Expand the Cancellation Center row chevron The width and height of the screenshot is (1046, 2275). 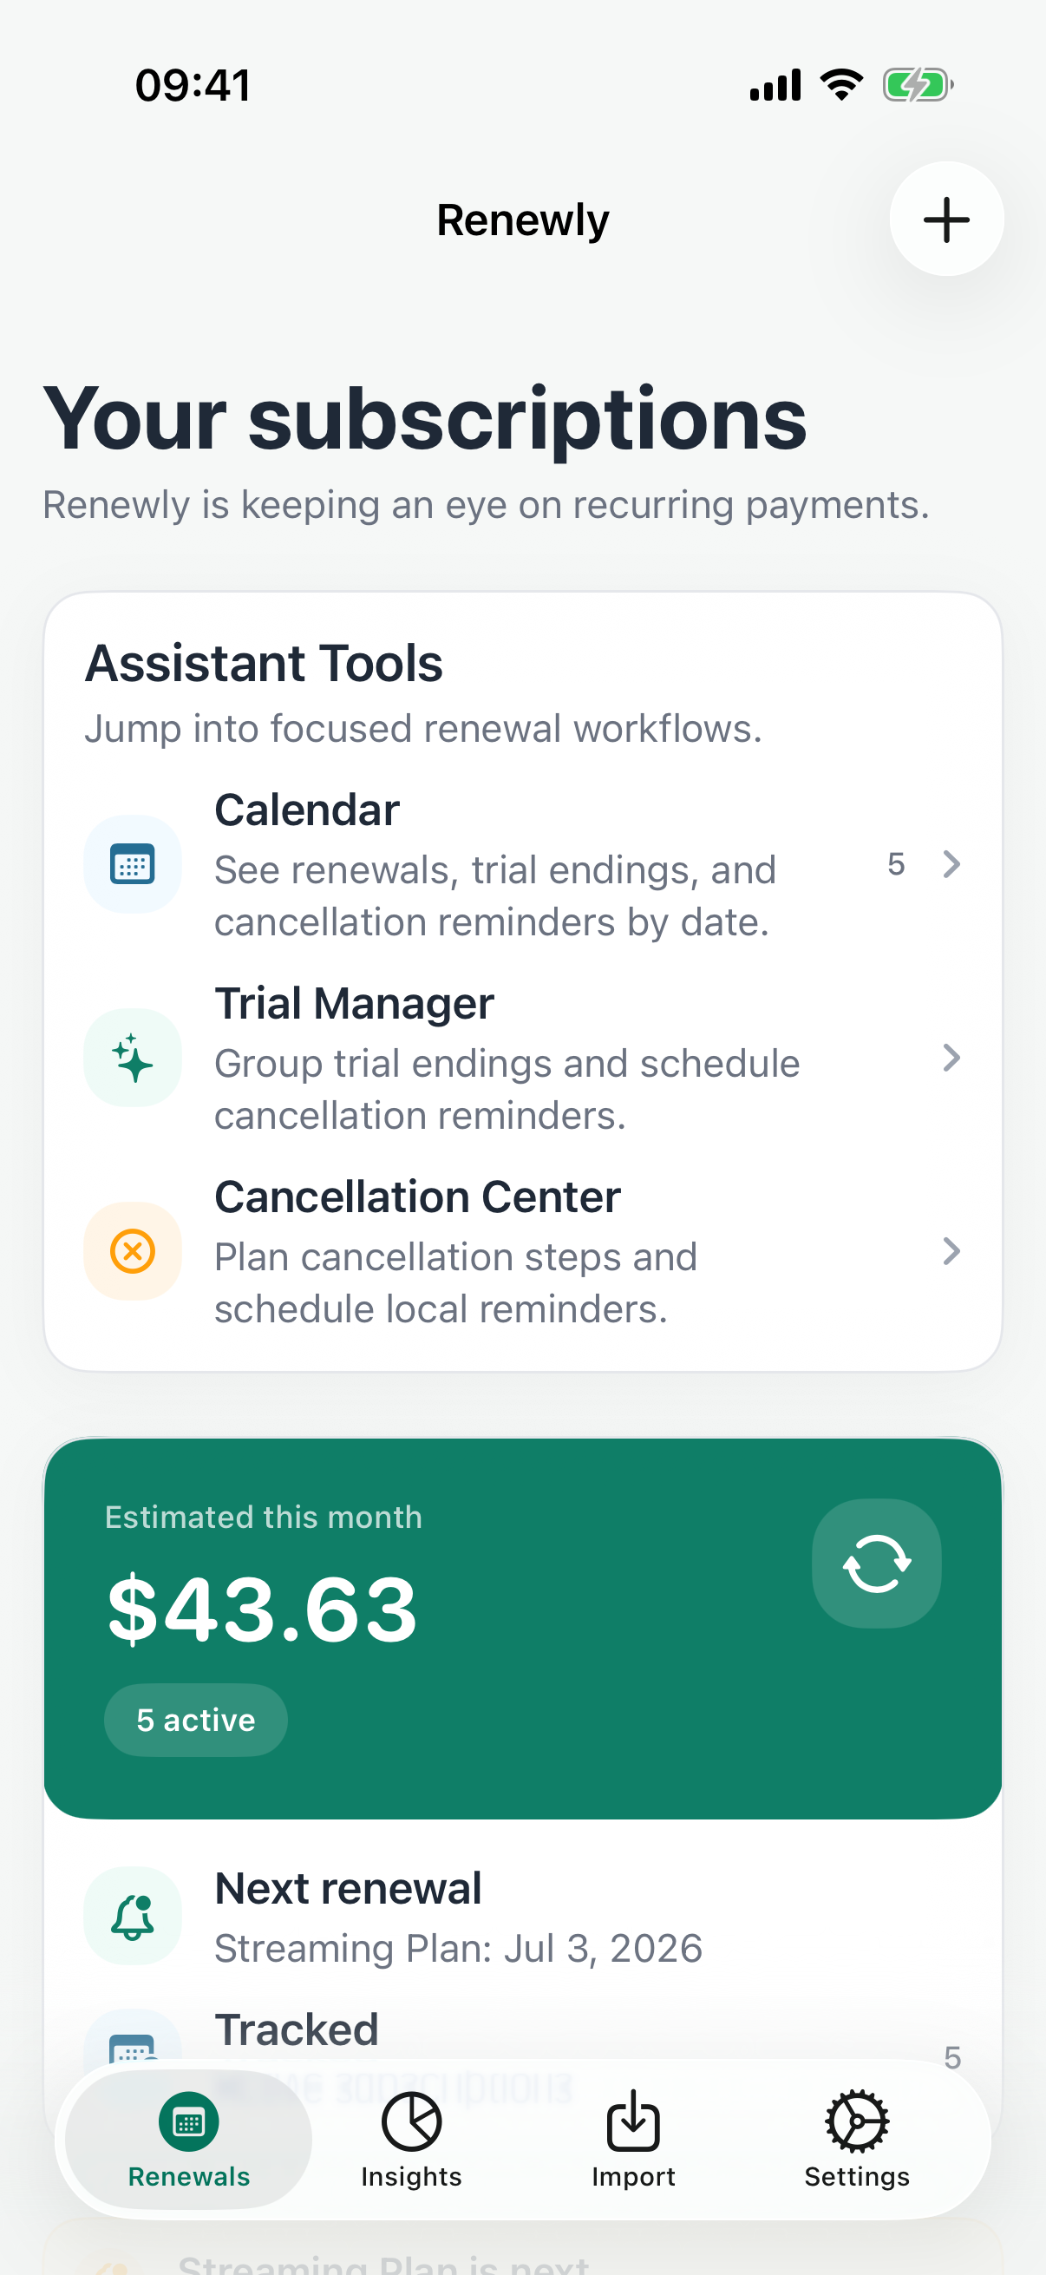click(x=951, y=1250)
